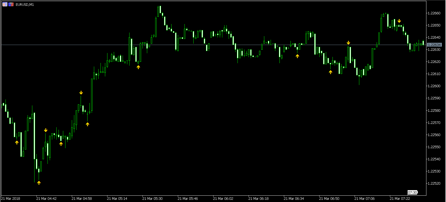Select the leftmost yellow down arrow signal
This screenshot has height=202, width=446.
coord(46,130)
